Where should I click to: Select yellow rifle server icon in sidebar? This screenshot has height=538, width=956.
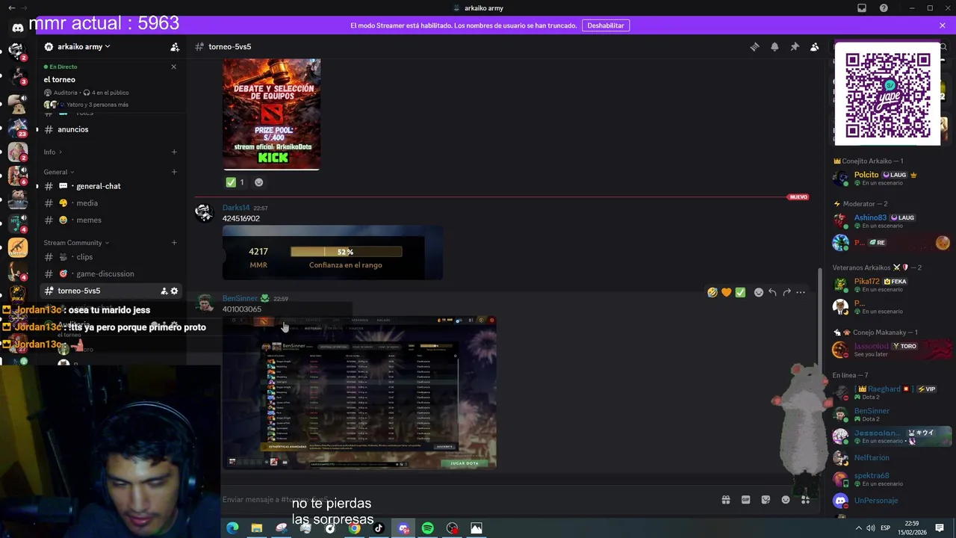coord(17,247)
